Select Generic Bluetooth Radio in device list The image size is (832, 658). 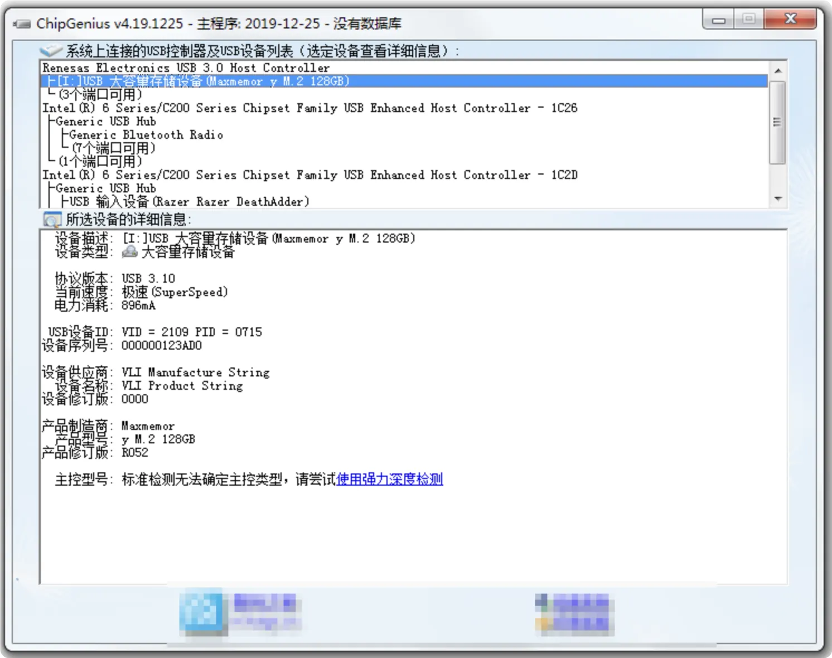coord(146,135)
